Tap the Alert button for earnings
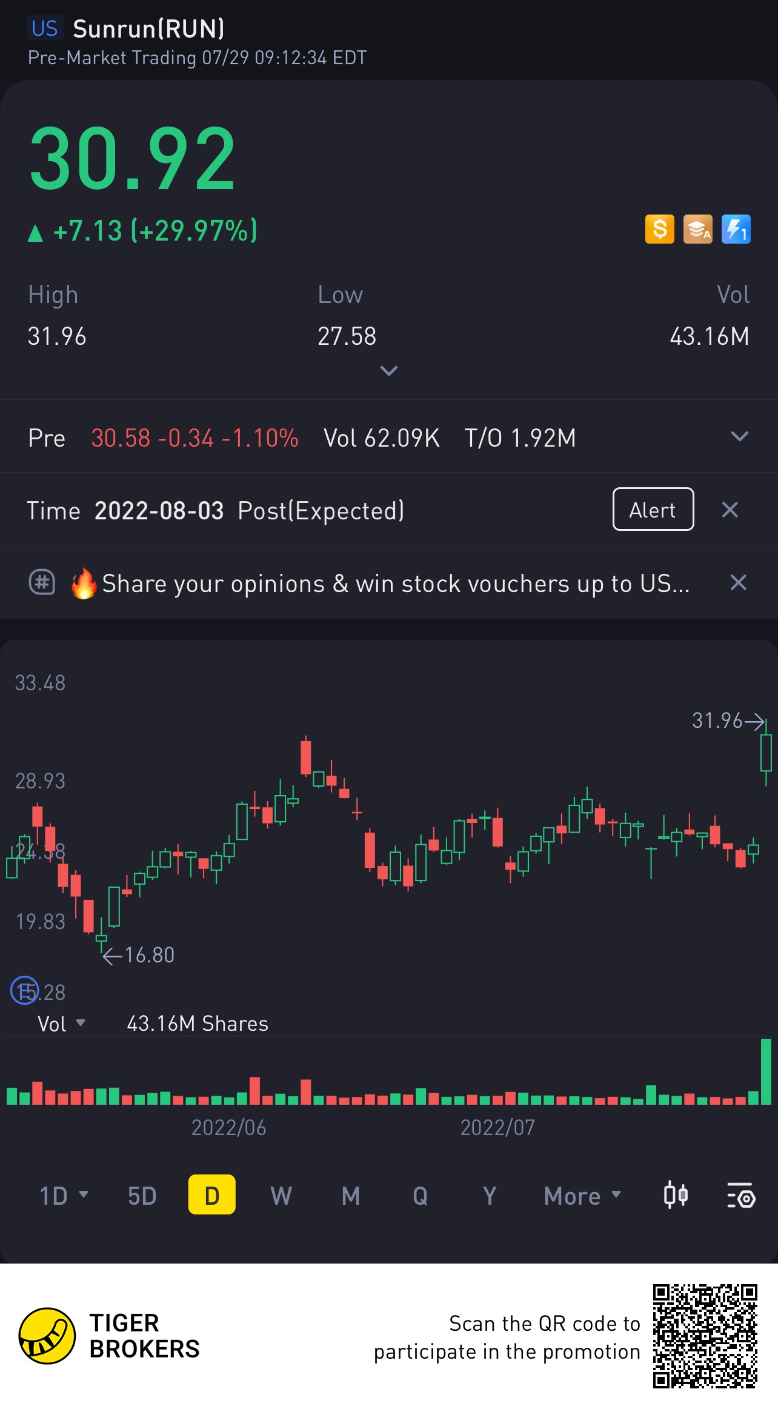 tap(653, 509)
